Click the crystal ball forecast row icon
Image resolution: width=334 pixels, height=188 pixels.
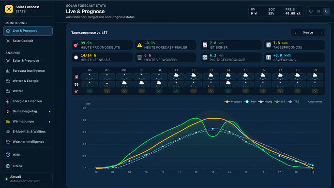(x=76, y=77)
